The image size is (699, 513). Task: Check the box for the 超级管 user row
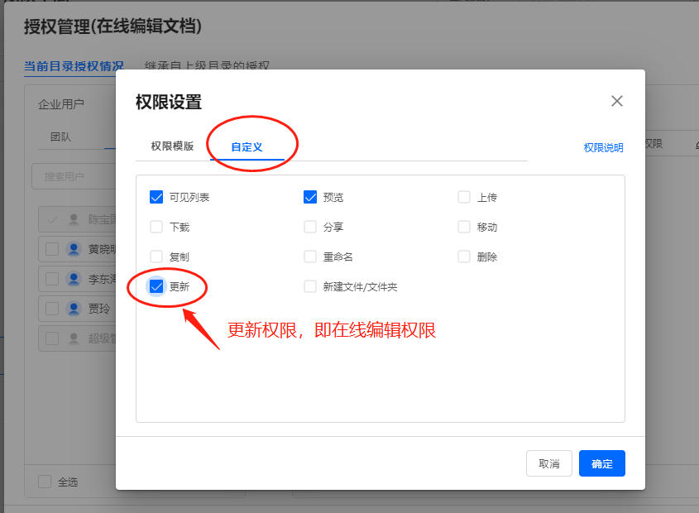click(52, 338)
